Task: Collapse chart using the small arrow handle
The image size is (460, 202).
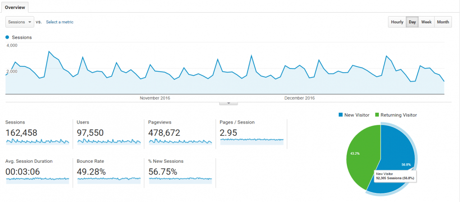Action: coord(228,103)
